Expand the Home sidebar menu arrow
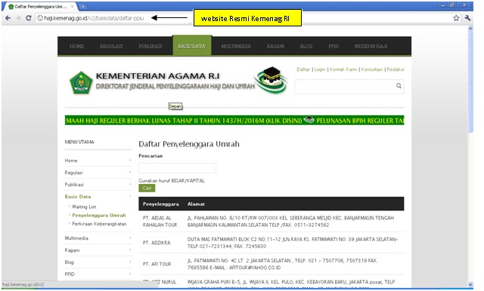This screenshot has width=484, height=291. [130, 161]
